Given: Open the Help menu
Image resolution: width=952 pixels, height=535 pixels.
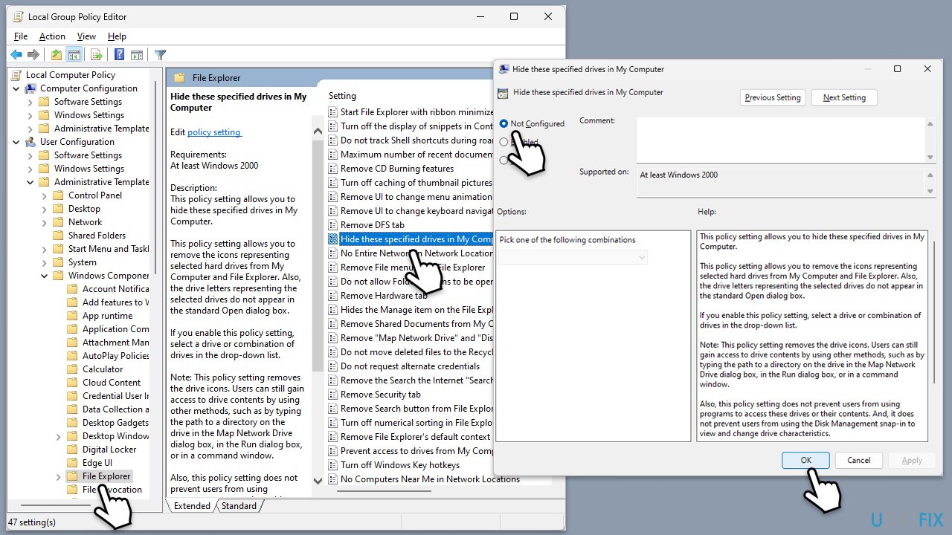Looking at the screenshot, I should 117,36.
